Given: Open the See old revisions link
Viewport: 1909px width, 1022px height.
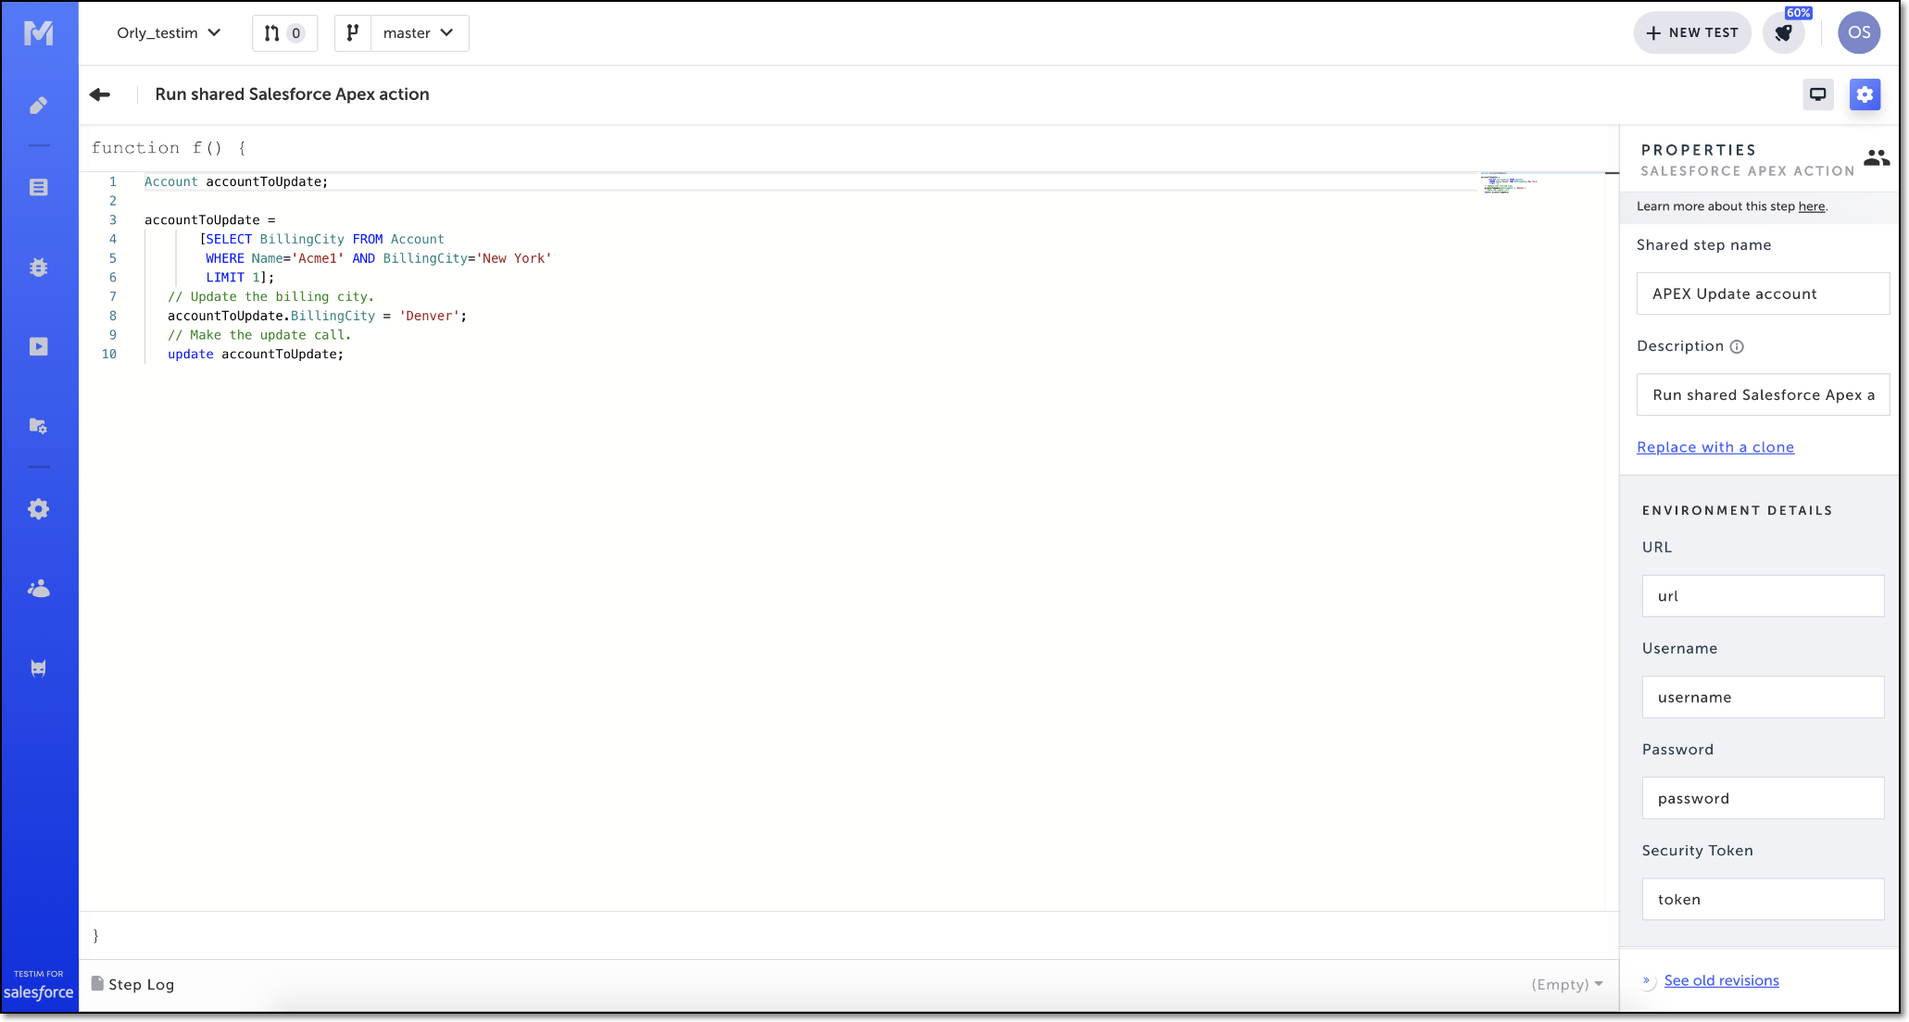Looking at the screenshot, I should tap(1721, 980).
